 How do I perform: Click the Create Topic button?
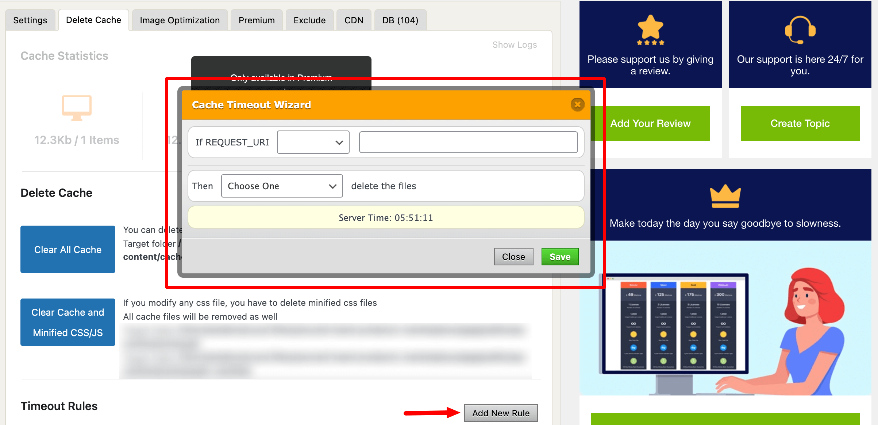(x=800, y=123)
